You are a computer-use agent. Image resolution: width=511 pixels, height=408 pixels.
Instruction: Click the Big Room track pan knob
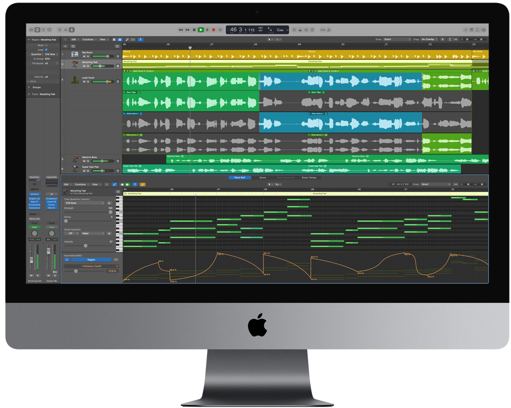[118, 57]
